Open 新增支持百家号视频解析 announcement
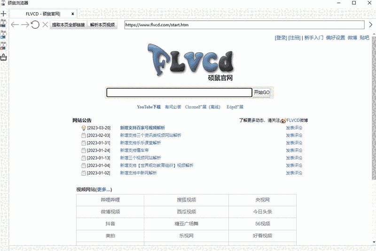The height and width of the screenshot is (251, 376). coord(142,128)
